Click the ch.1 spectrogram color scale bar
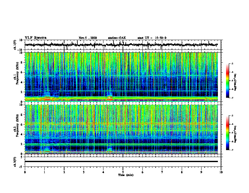The height and width of the screenshot is (193, 249). (x=228, y=81)
